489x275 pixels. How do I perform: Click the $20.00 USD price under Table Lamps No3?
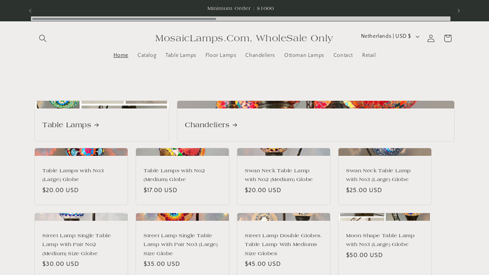tap(61, 190)
